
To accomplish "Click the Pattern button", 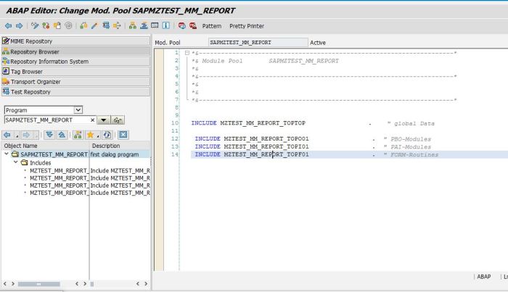I will tap(212, 26).
